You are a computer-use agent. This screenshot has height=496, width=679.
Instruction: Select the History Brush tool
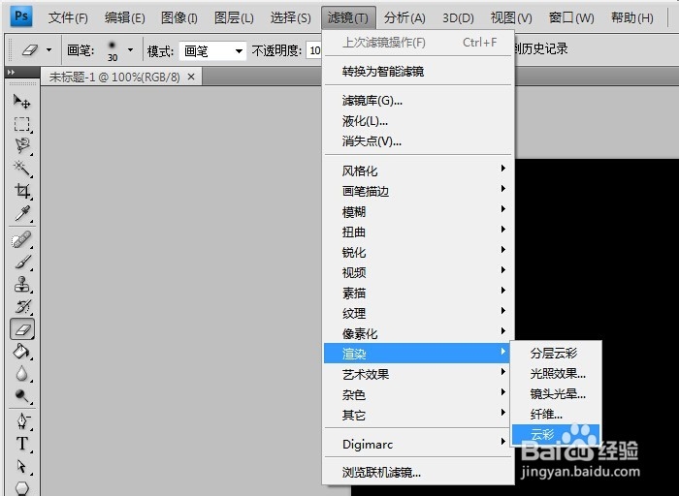(x=21, y=306)
